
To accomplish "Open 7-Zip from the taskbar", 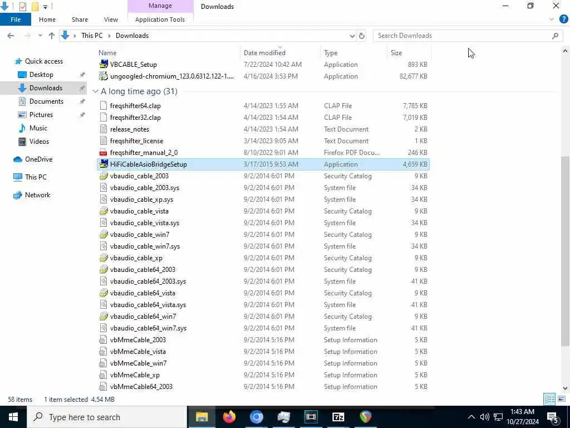I will click(x=338, y=417).
